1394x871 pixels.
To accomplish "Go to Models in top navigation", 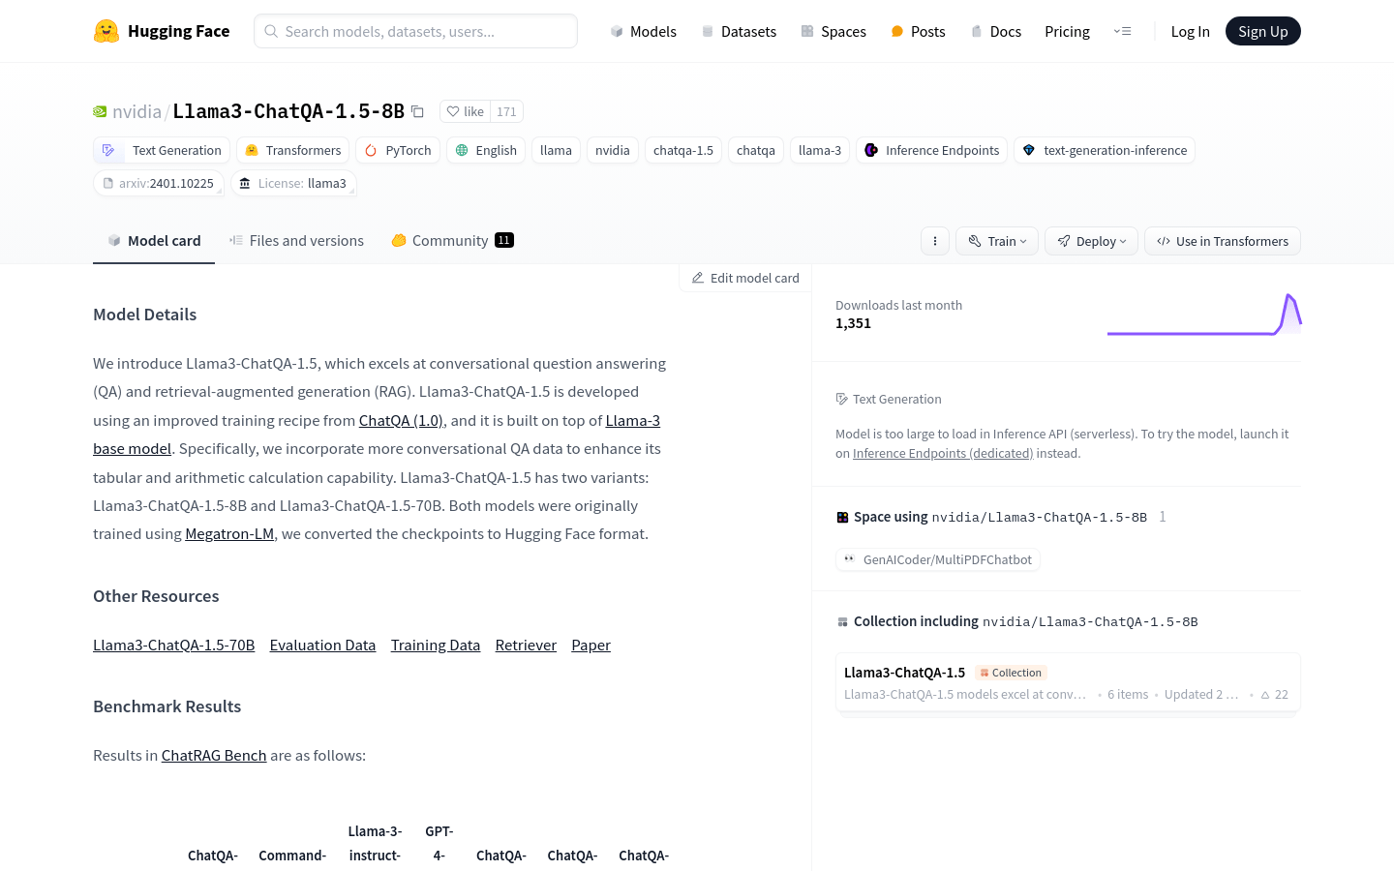I will click(643, 31).
